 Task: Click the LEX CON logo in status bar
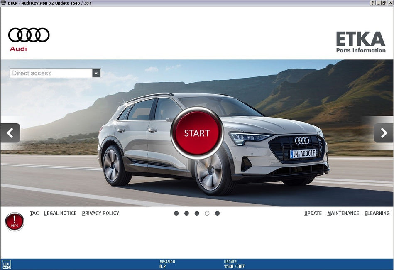pos(7,264)
